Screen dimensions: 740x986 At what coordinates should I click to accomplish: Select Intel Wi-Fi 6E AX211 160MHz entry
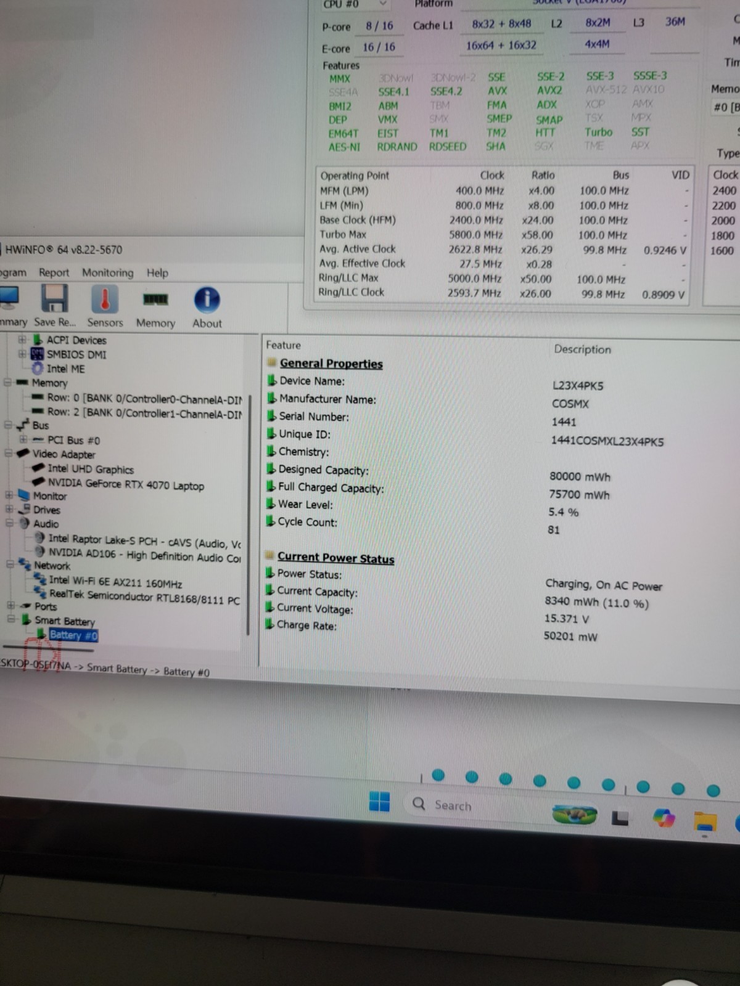pyautogui.click(x=115, y=582)
